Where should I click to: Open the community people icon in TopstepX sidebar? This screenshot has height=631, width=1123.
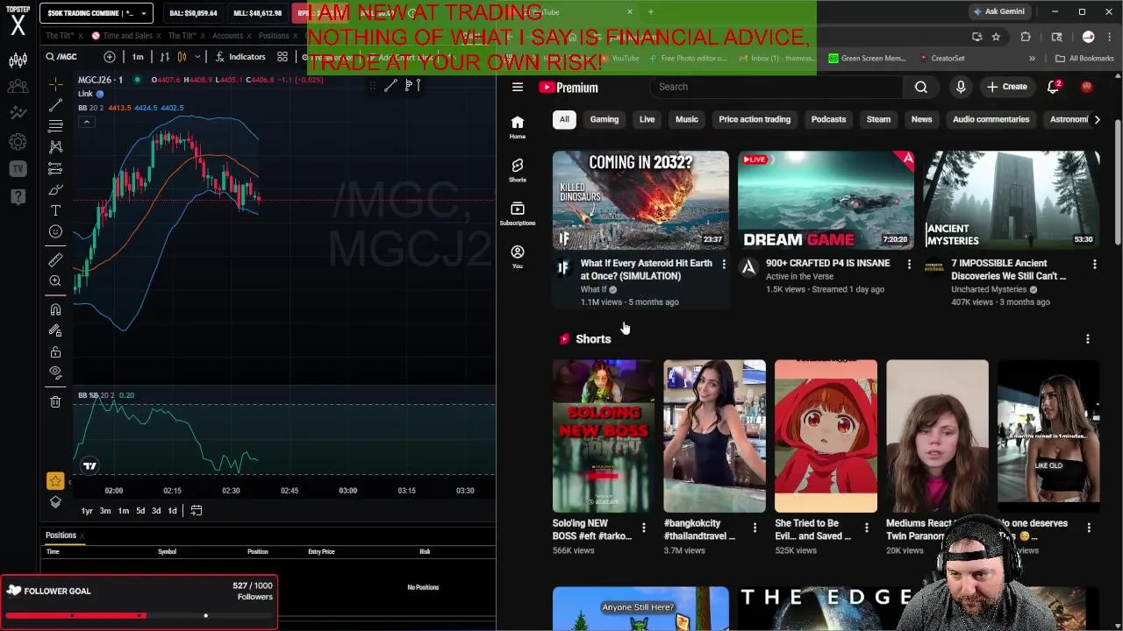click(x=18, y=87)
